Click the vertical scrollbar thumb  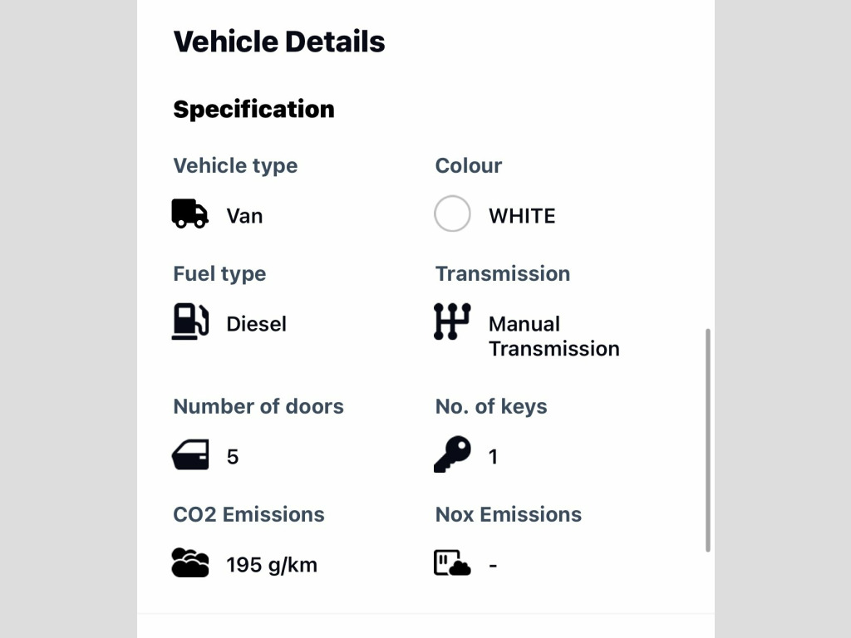[x=708, y=440]
